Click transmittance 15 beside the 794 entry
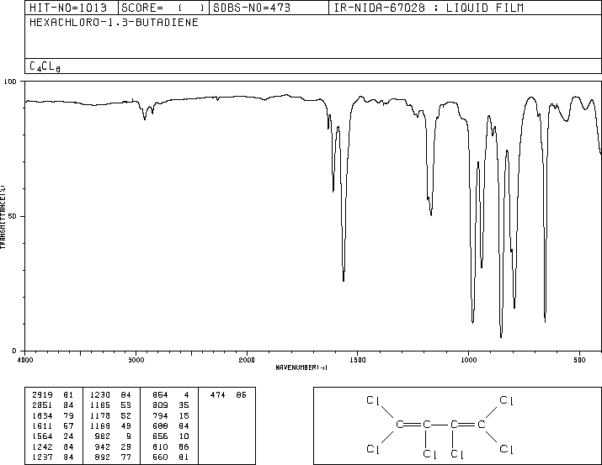The image size is (602, 465). [184, 415]
